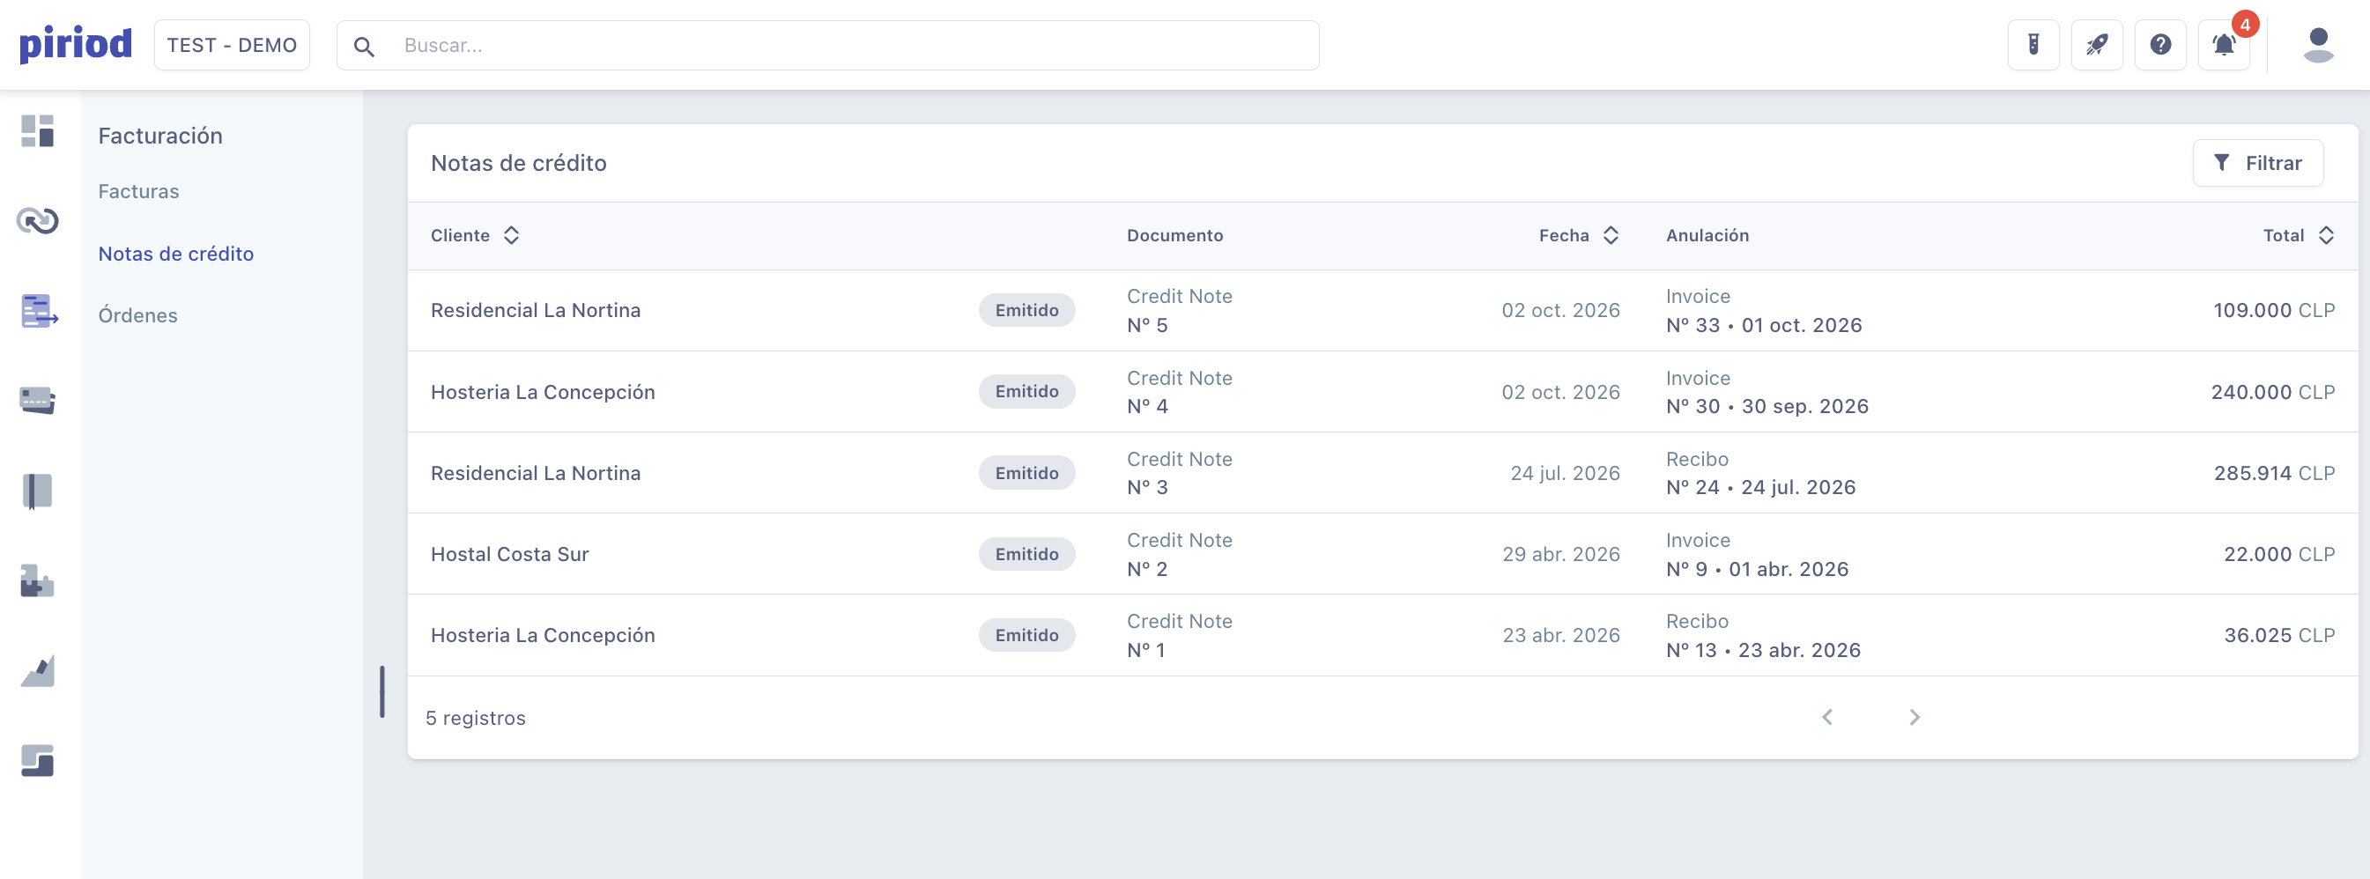2370x879 pixels.
Task: Open Residencial La Nortina row dated 24 jul. 2026
Action: (1383, 473)
